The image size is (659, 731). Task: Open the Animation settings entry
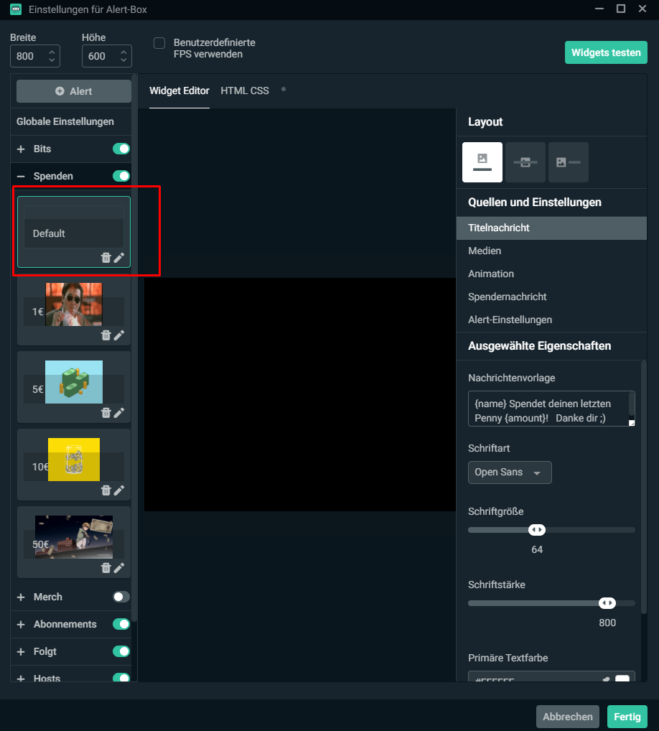pyautogui.click(x=491, y=274)
